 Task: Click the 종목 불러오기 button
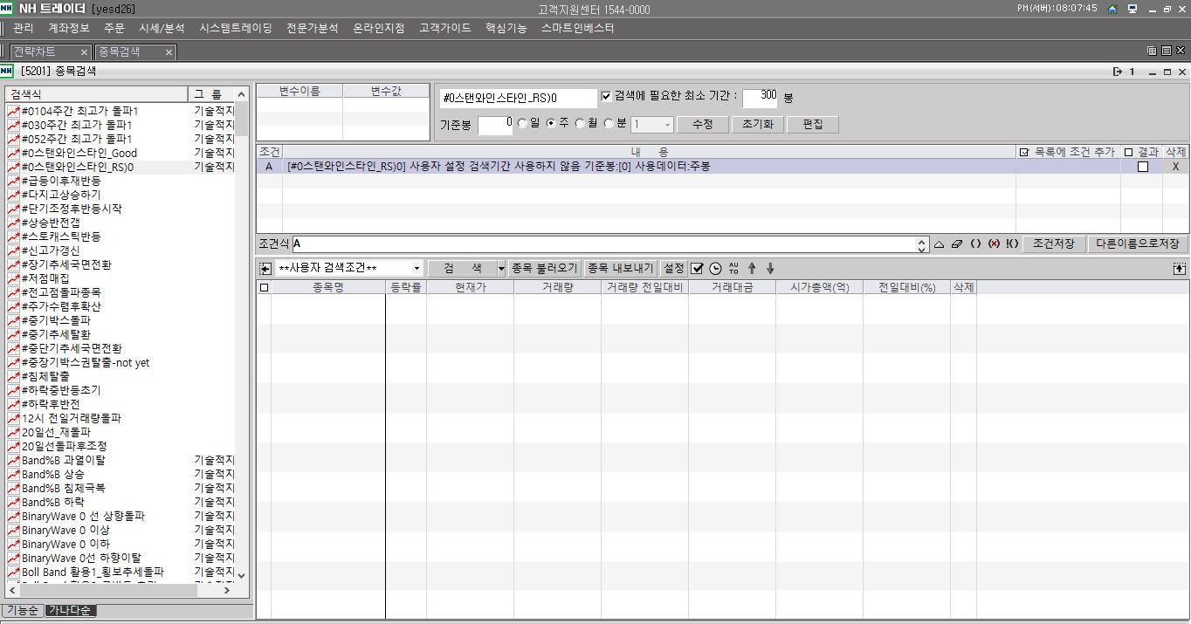[x=545, y=269]
